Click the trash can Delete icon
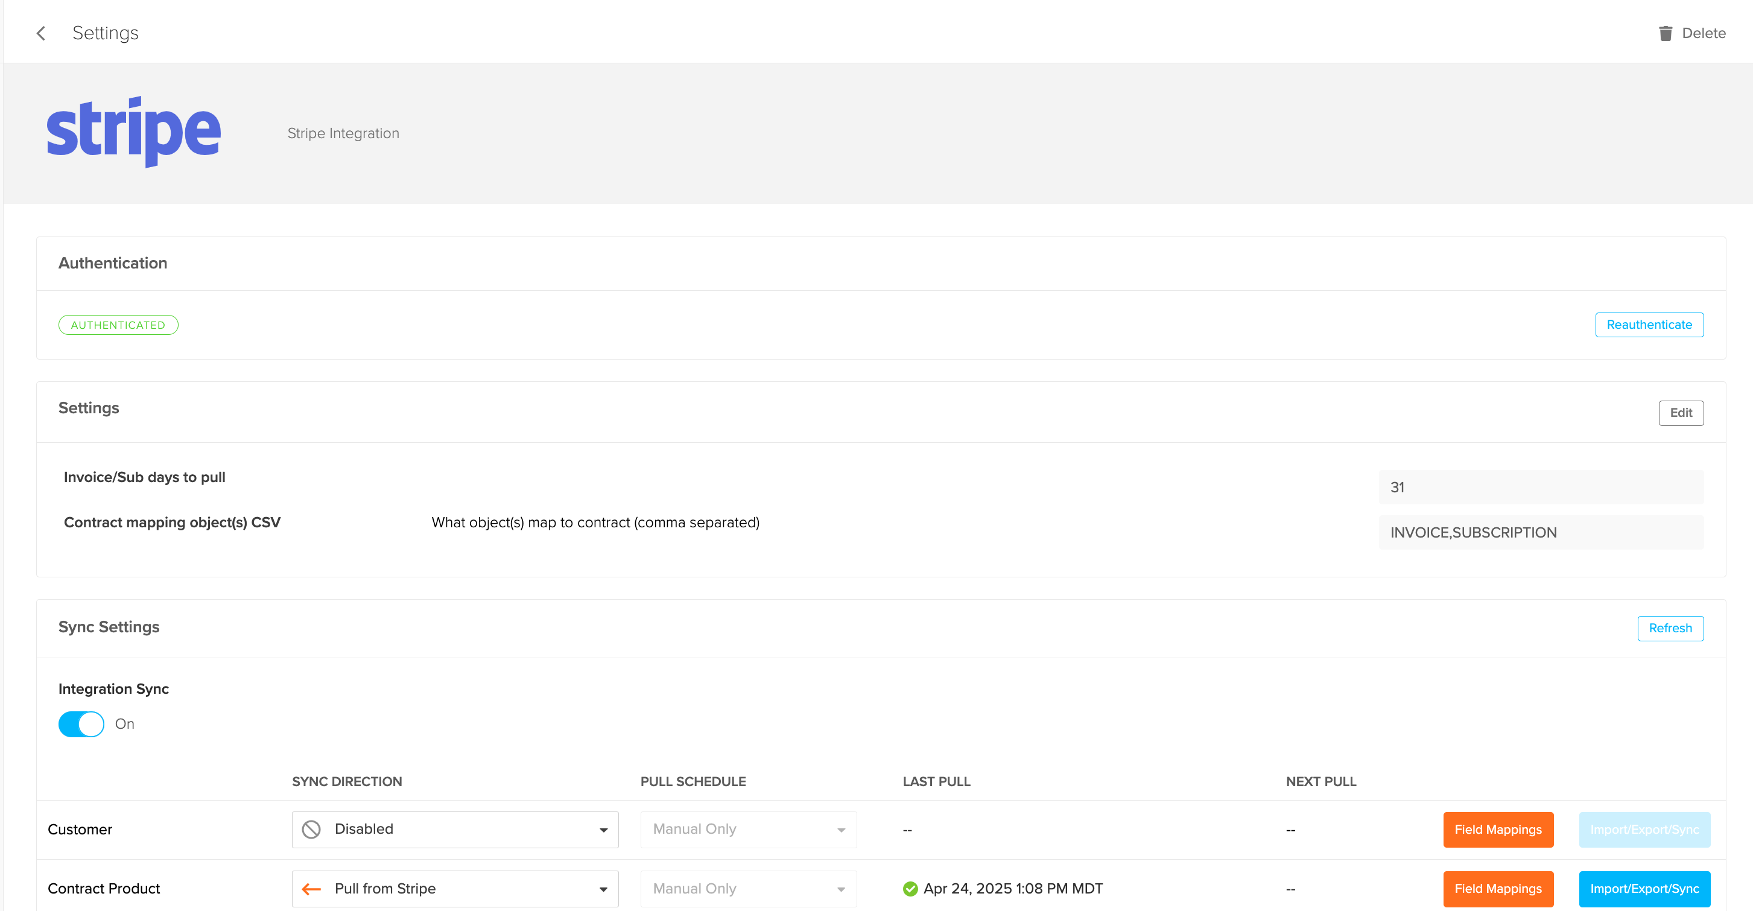 (1665, 33)
